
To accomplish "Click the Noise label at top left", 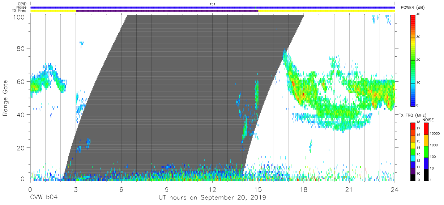I will pyautogui.click(x=22, y=7).
